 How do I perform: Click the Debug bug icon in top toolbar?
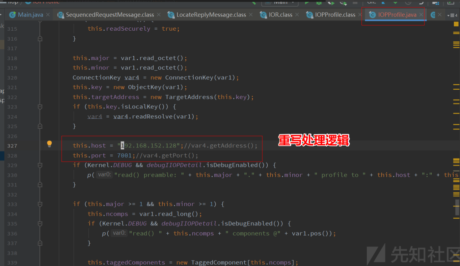[x=319, y=2]
